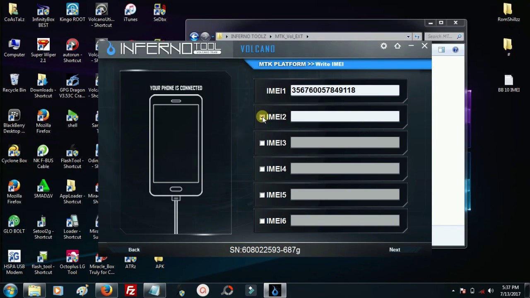Check the IMEI6 checkbox
The width and height of the screenshot is (530, 298).
tap(262, 221)
